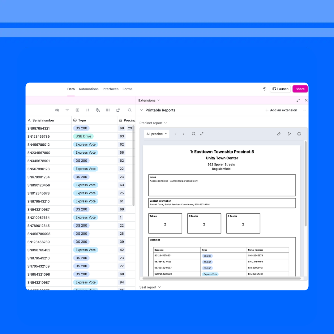
Task: Click the pink Share button
Action: click(x=300, y=89)
